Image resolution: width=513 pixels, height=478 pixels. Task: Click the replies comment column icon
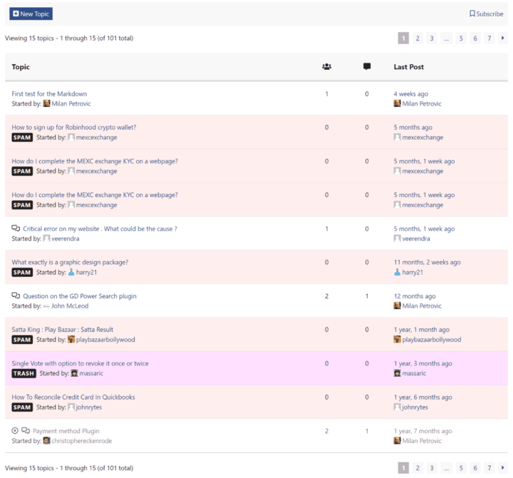[367, 66]
